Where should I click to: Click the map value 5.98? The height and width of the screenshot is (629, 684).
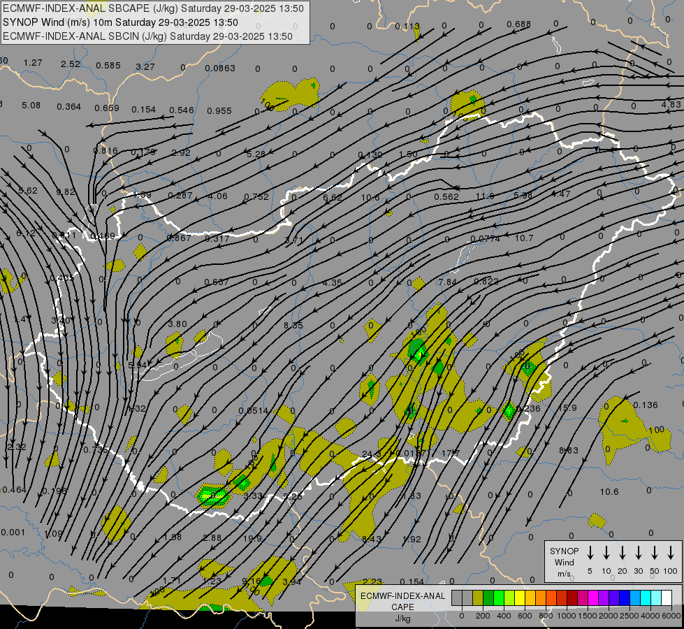(523, 195)
